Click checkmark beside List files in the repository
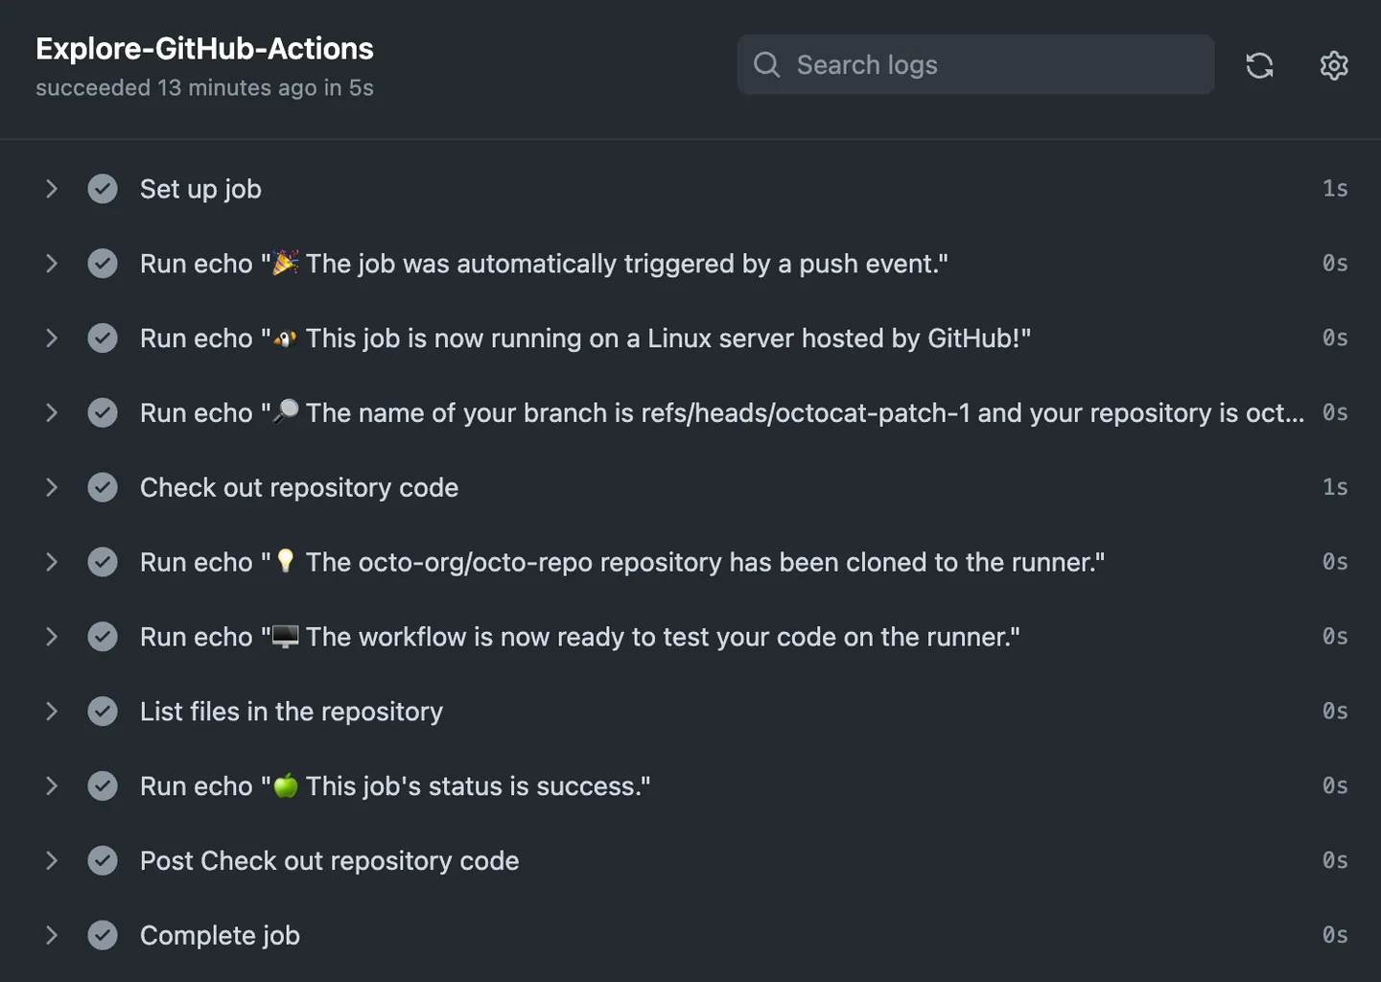This screenshot has height=982, width=1381. [x=103, y=711]
